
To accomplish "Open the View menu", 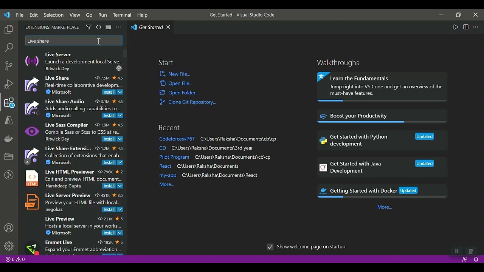I will [x=74, y=15].
